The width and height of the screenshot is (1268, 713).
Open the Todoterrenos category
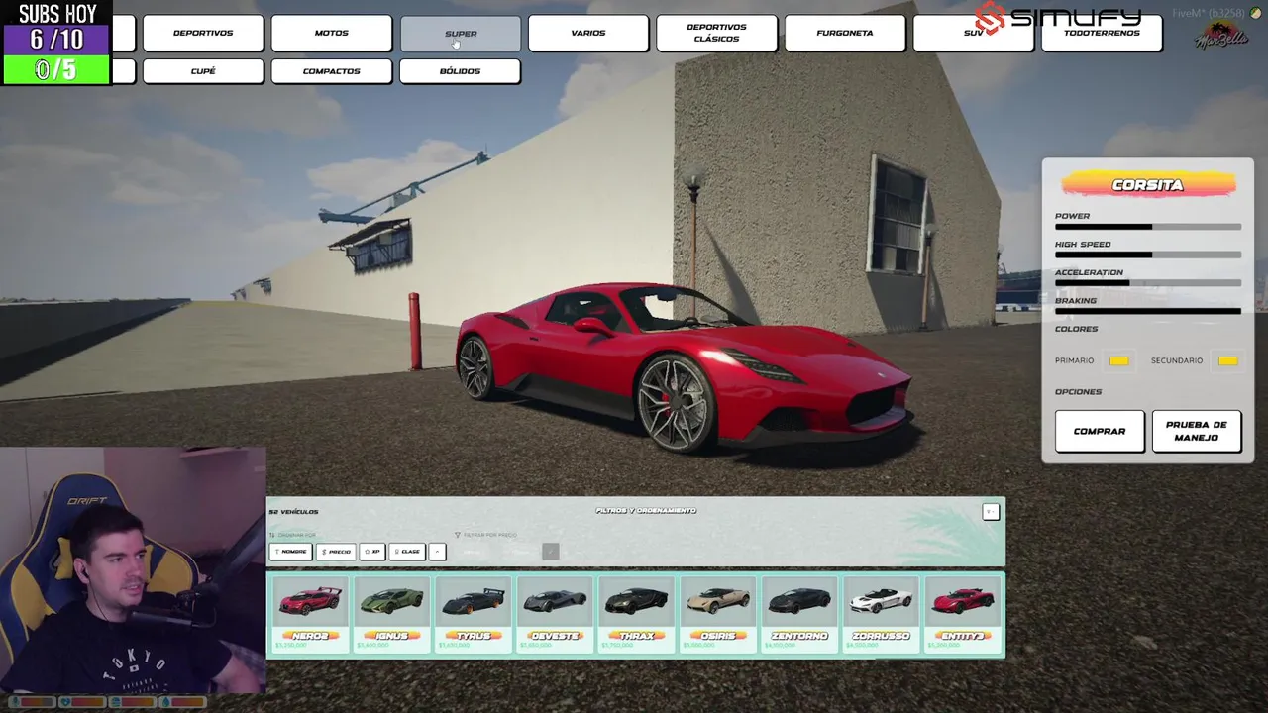tap(1102, 33)
